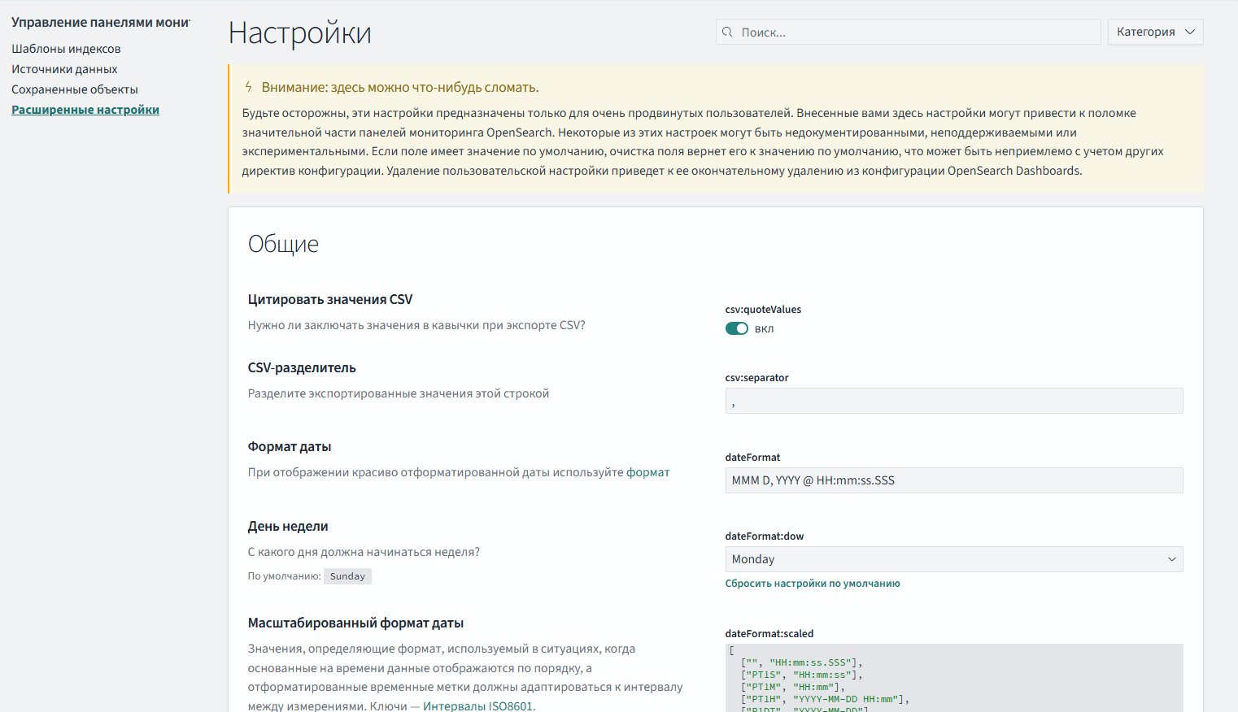The image size is (1238, 712).
Task: Open the dateFormat:dow Monday dropdown
Action: pos(953,559)
